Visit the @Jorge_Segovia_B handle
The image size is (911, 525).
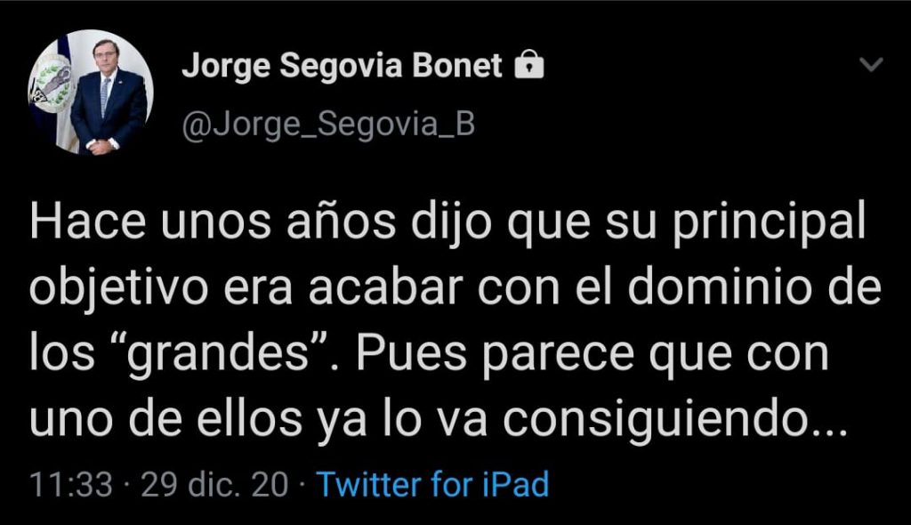pos(328,125)
